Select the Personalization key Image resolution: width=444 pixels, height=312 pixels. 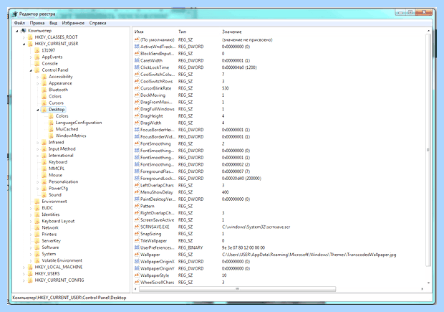[64, 181]
